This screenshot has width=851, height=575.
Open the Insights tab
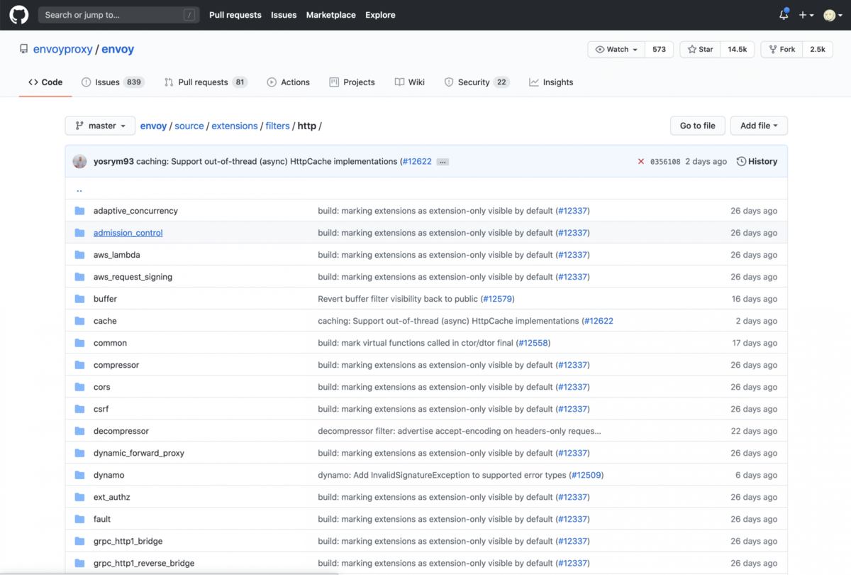click(551, 82)
